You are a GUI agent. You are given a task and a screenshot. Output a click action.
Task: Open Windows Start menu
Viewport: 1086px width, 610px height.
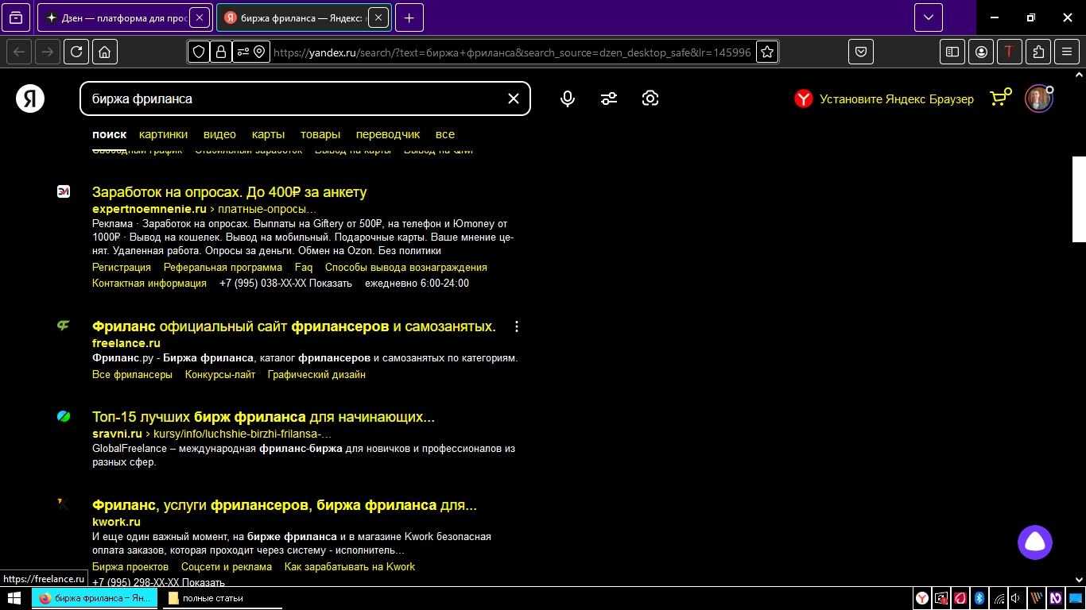point(14,598)
